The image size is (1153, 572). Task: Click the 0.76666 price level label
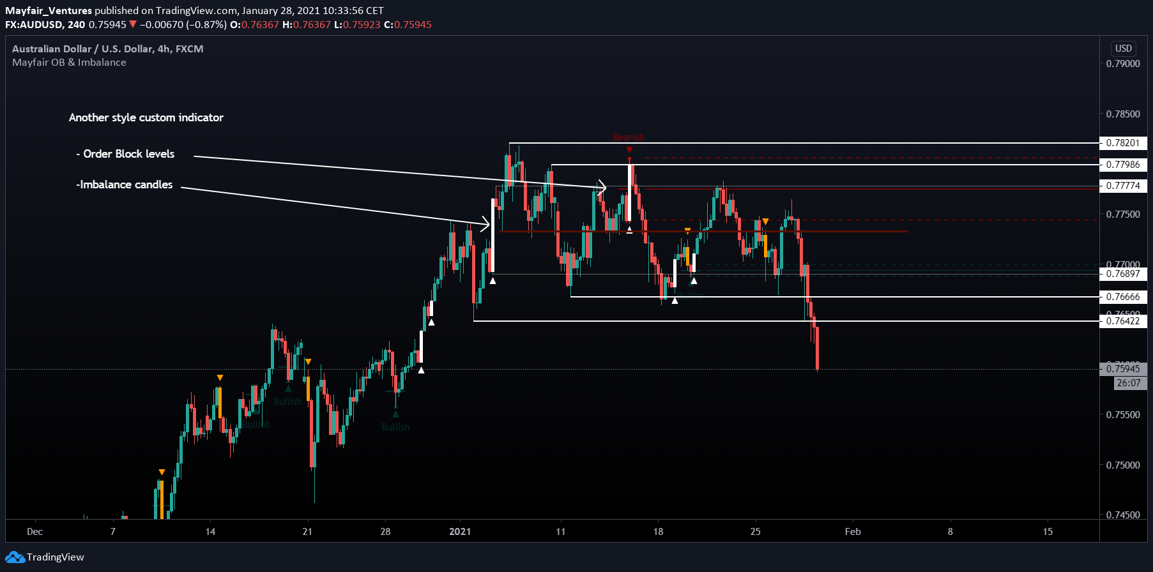point(1123,297)
